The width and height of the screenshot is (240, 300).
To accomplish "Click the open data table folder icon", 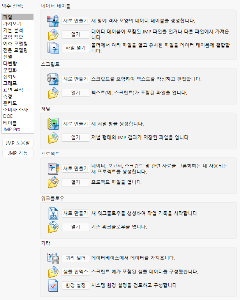I will (53, 35).
